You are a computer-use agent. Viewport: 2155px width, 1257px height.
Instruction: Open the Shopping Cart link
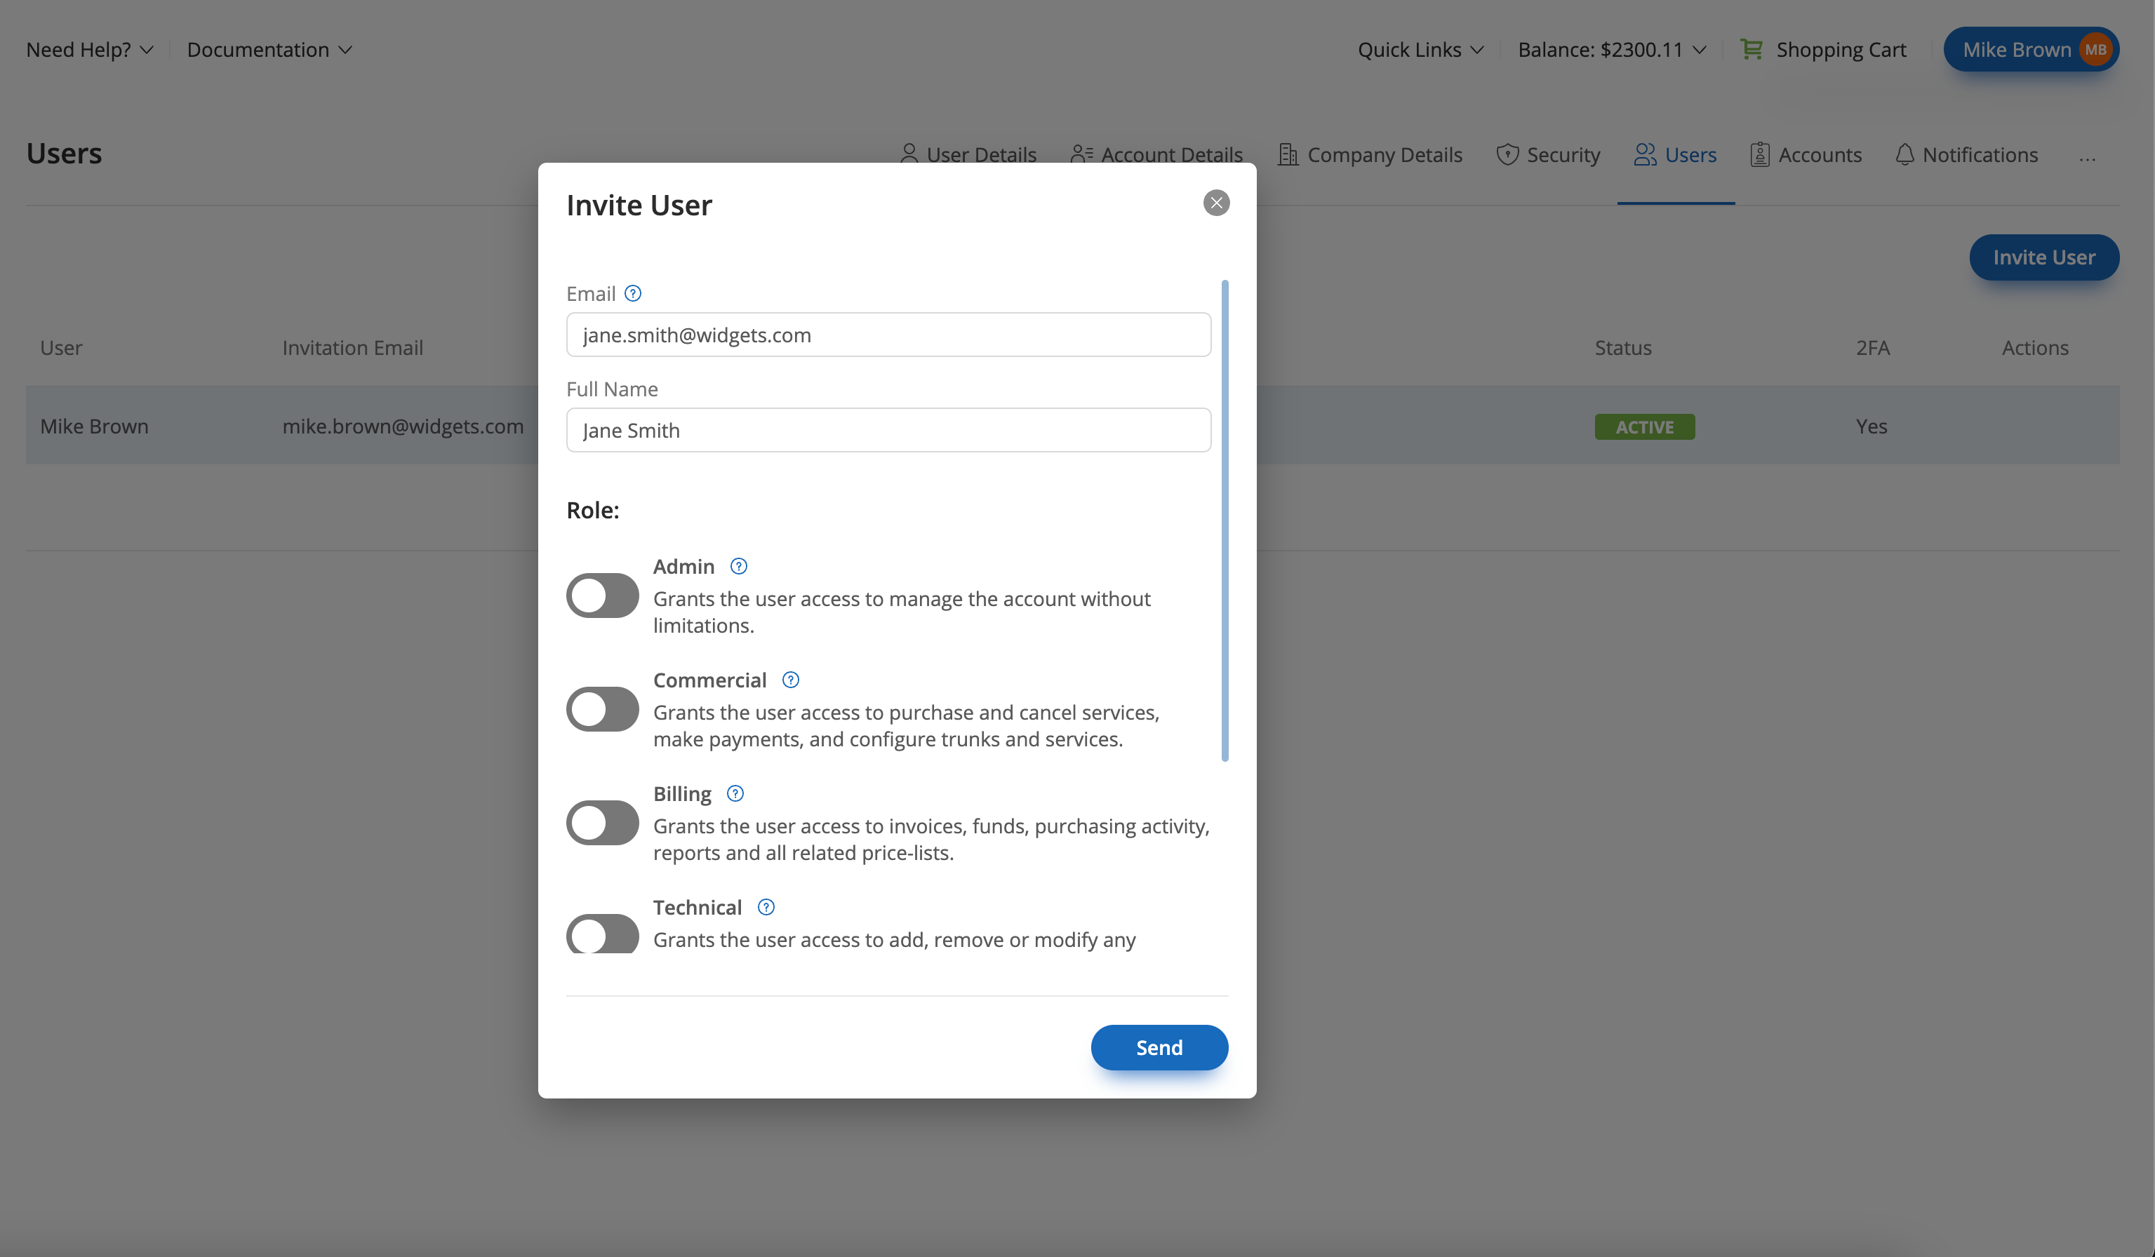tap(1823, 50)
